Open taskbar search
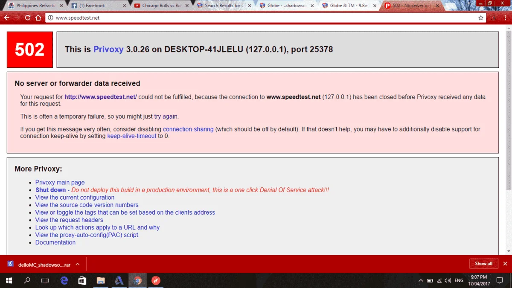 tap(27, 280)
